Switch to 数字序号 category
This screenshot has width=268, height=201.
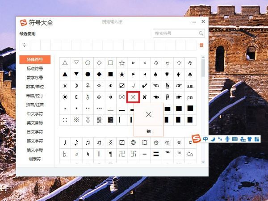(35, 77)
